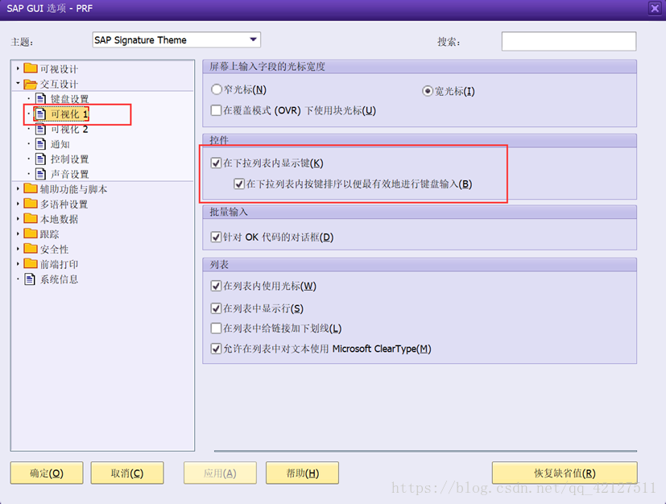Toggle Microsoft ClearType(M) checkbox

pos(216,349)
